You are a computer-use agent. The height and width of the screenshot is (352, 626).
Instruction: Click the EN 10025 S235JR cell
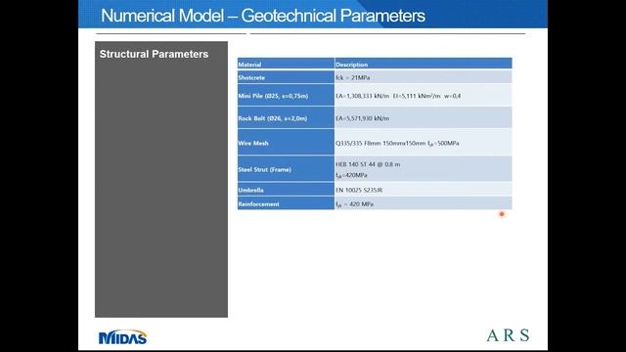click(424, 190)
